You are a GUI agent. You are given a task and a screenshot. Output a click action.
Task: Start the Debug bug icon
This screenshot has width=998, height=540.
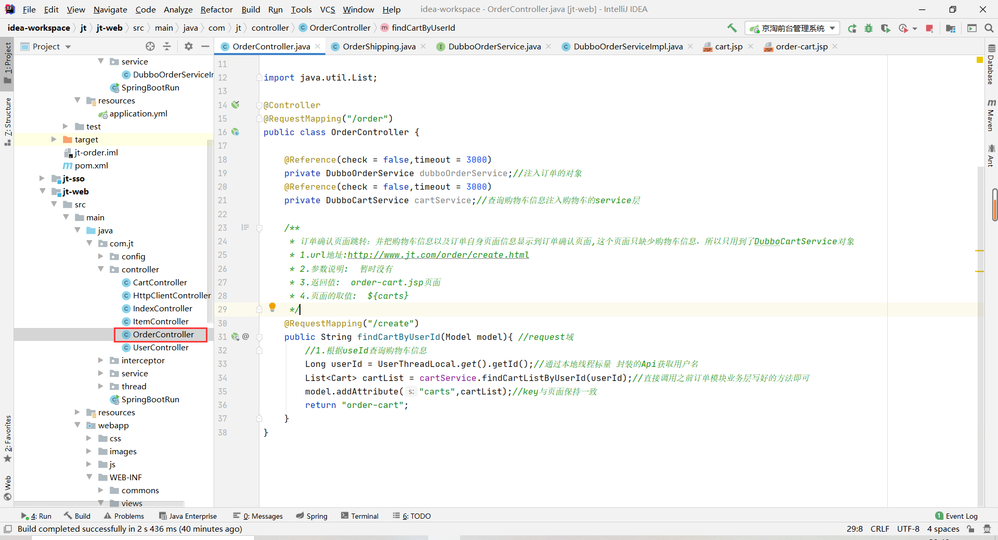(869, 28)
